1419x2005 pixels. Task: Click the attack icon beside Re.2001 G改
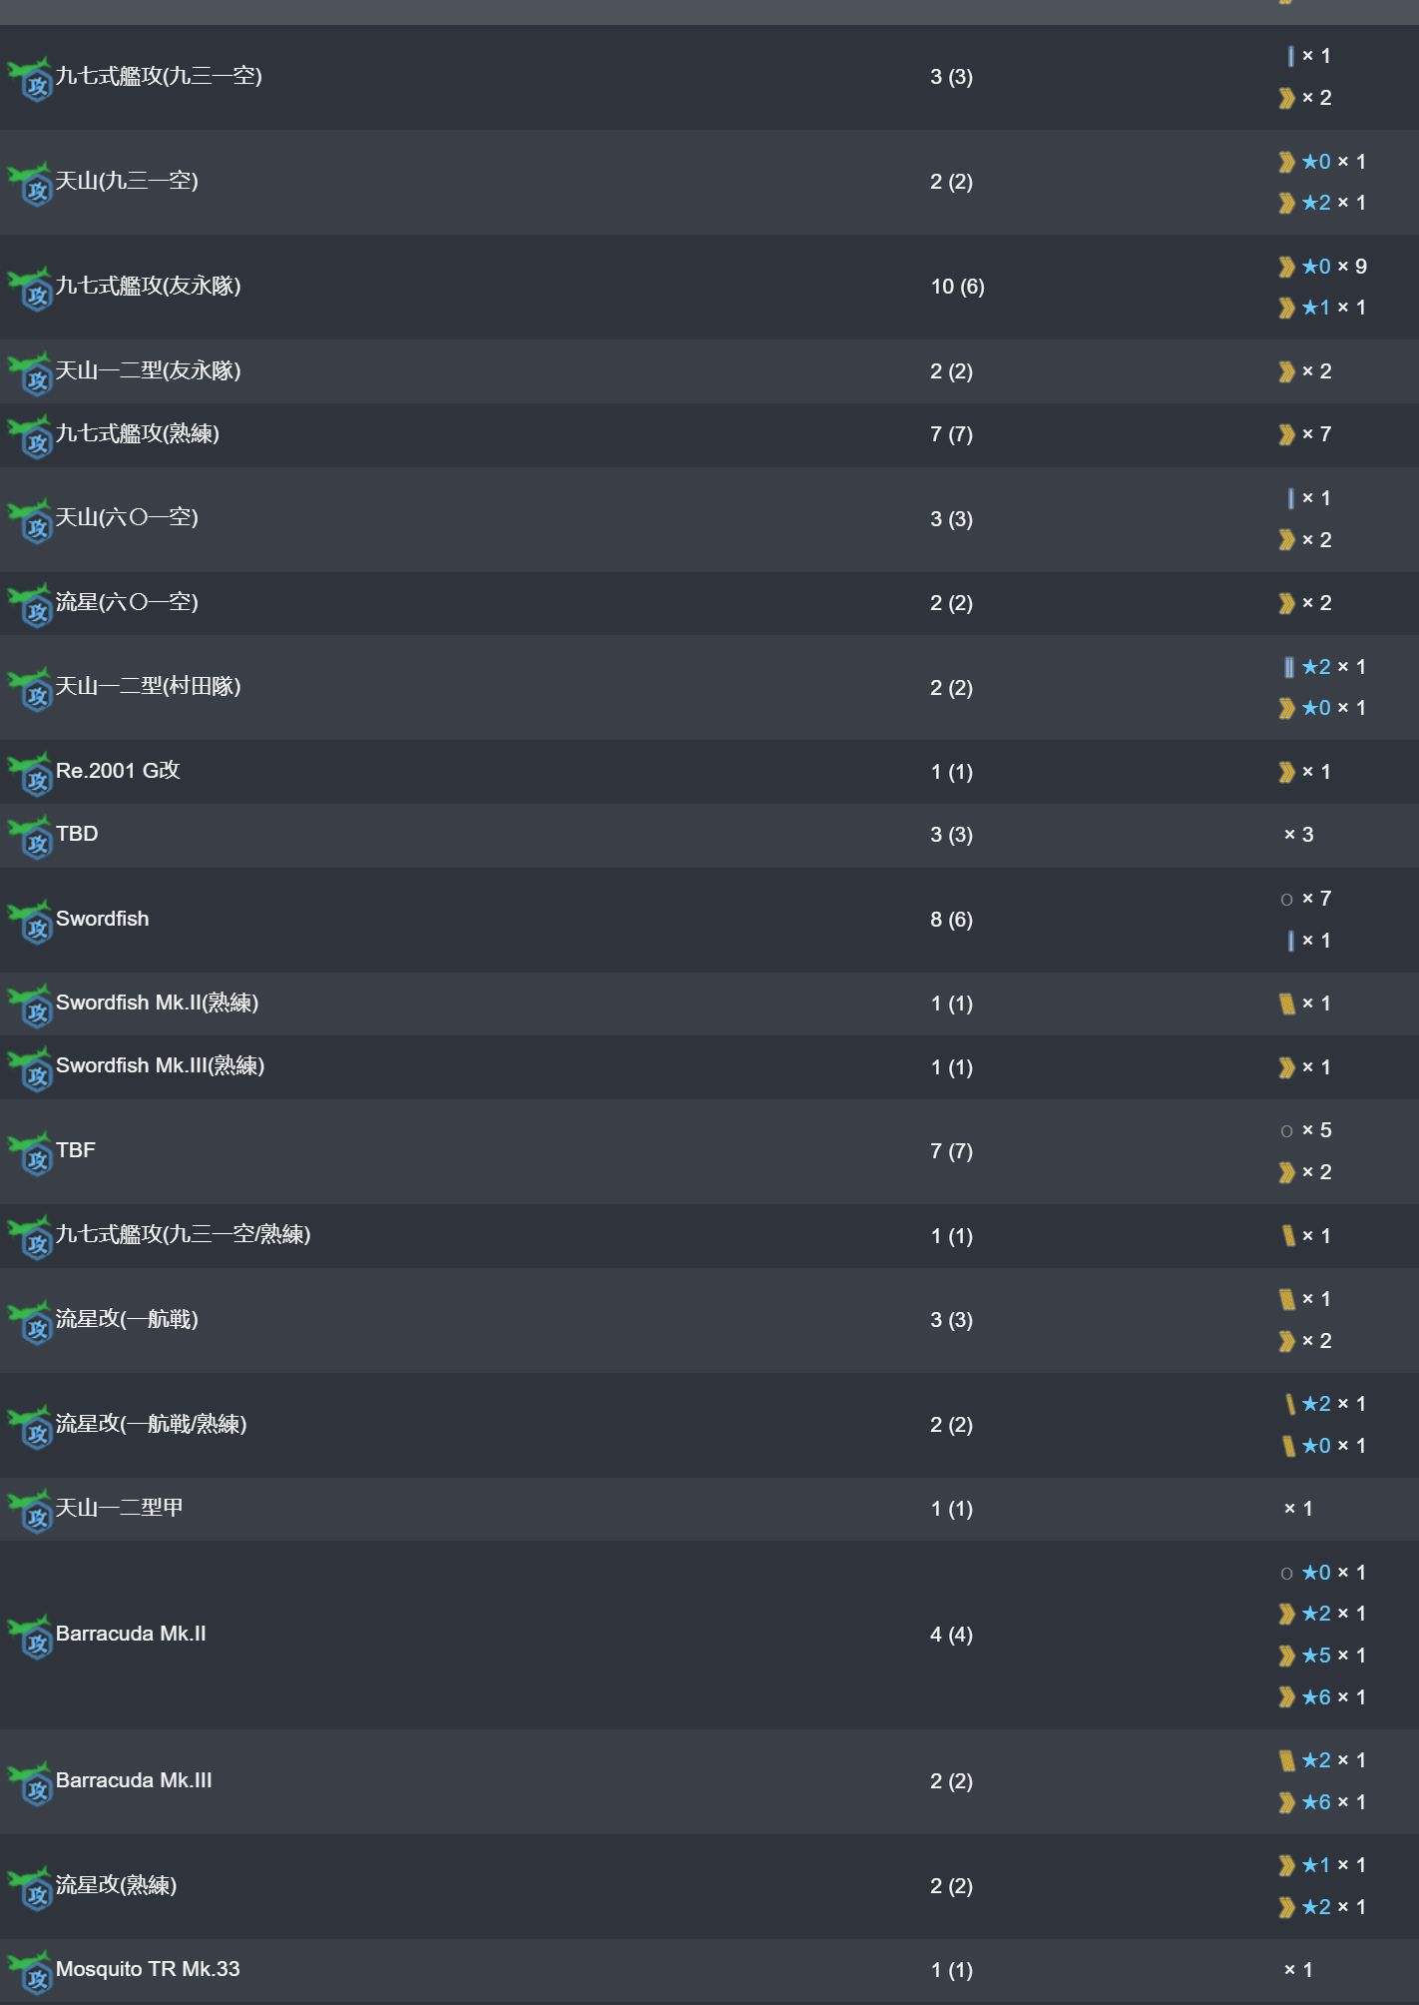coord(30,773)
